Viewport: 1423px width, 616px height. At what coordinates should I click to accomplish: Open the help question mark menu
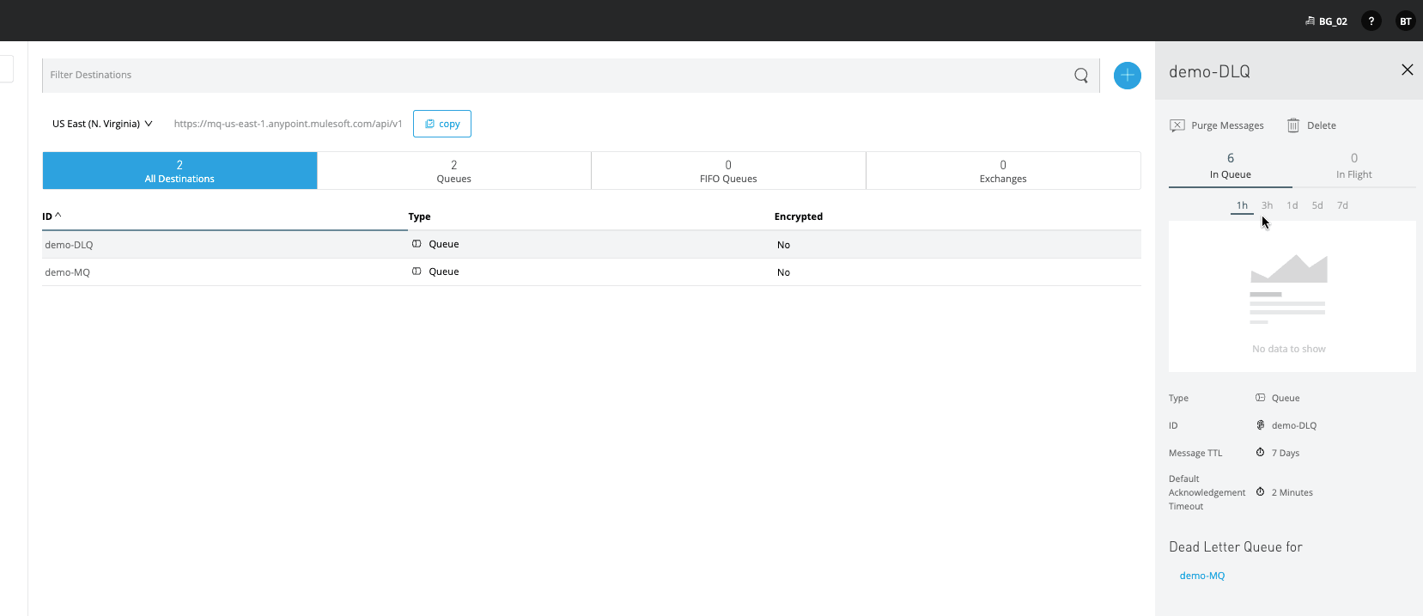coord(1371,21)
